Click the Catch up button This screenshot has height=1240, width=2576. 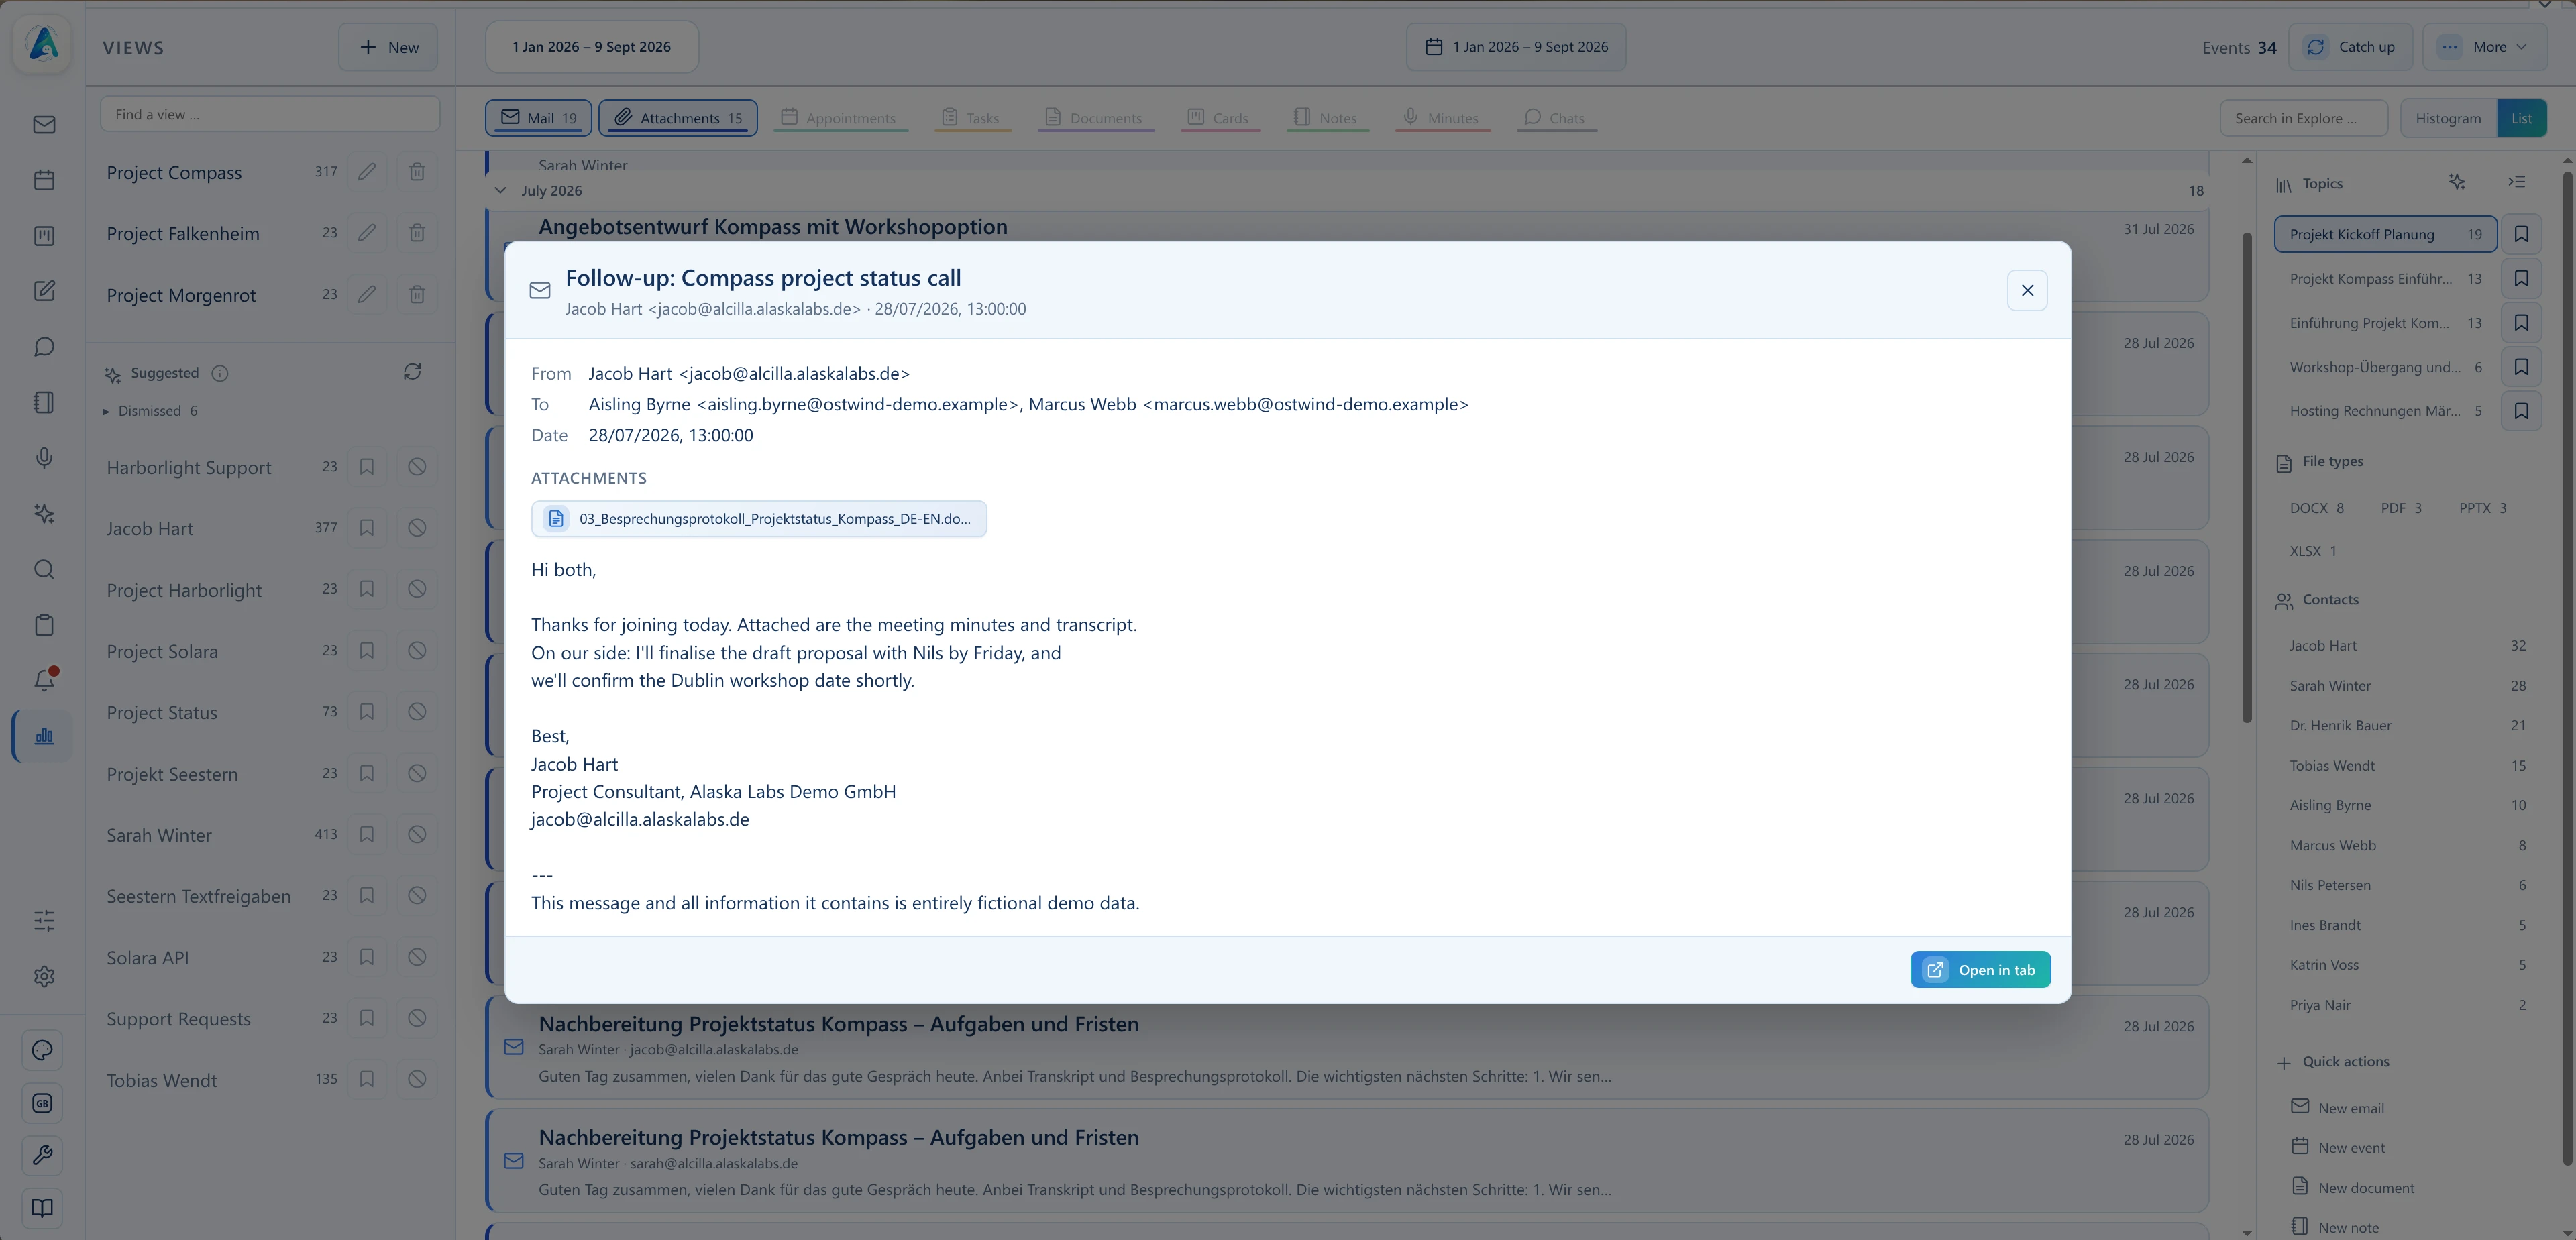pyautogui.click(x=2350, y=47)
